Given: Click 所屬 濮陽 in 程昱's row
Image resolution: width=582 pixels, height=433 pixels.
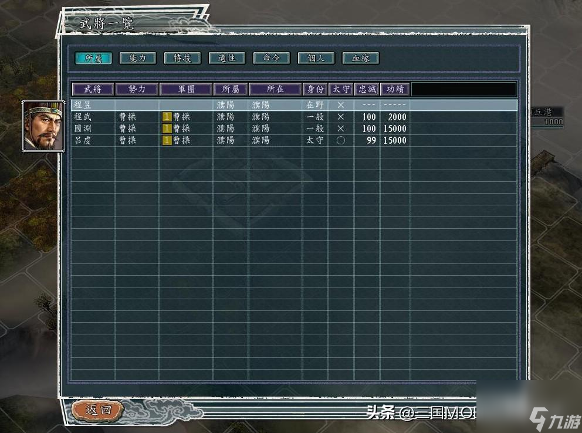Looking at the screenshot, I should point(226,105).
